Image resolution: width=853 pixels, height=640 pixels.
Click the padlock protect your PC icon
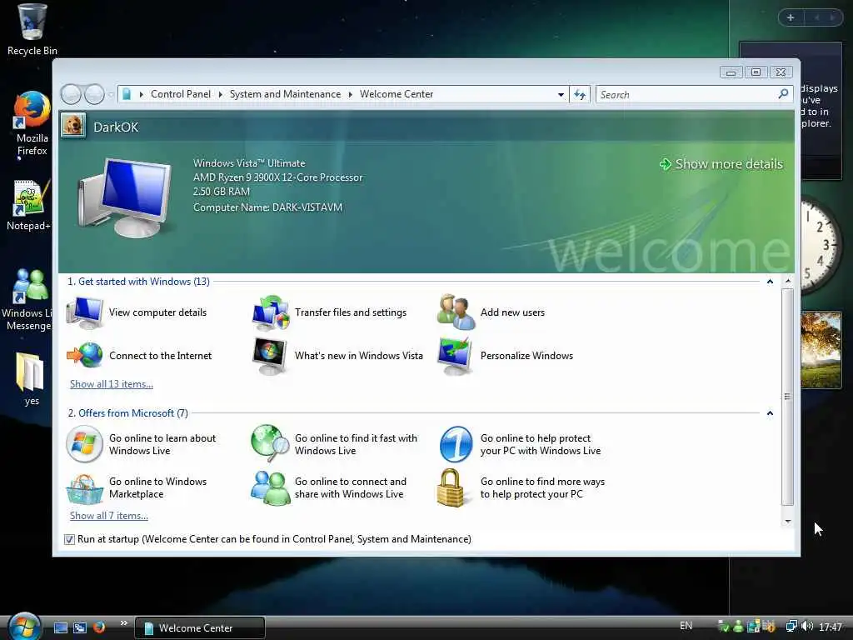451,487
